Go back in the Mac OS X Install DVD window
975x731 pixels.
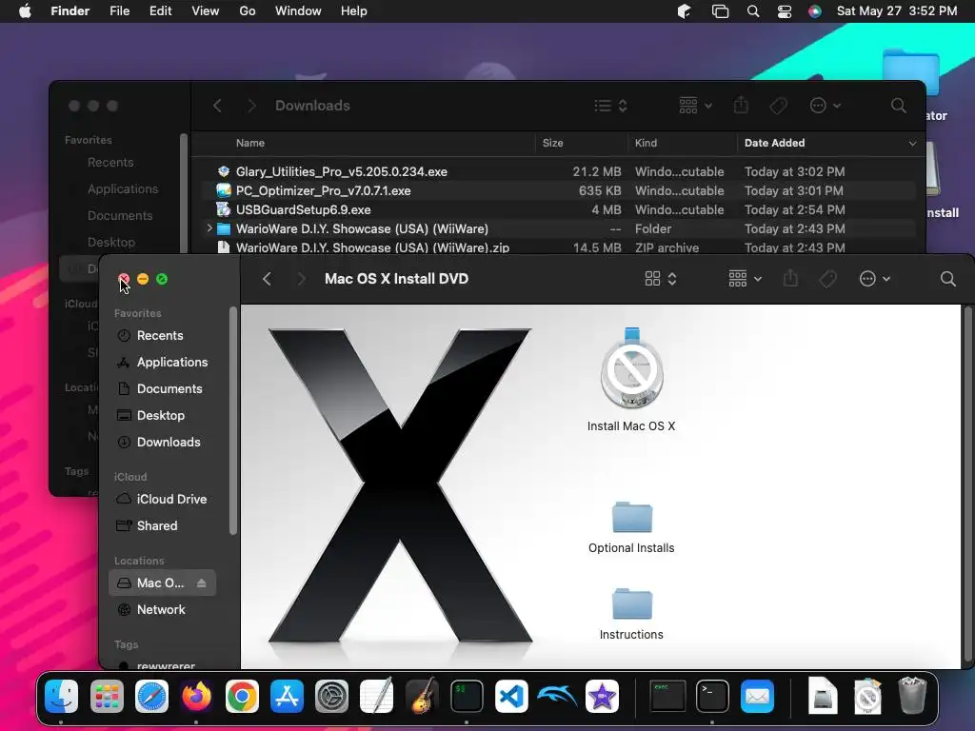pyautogui.click(x=267, y=279)
